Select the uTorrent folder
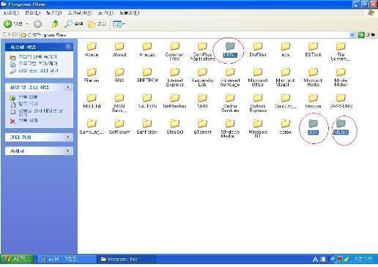 click(x=202, y=127)
